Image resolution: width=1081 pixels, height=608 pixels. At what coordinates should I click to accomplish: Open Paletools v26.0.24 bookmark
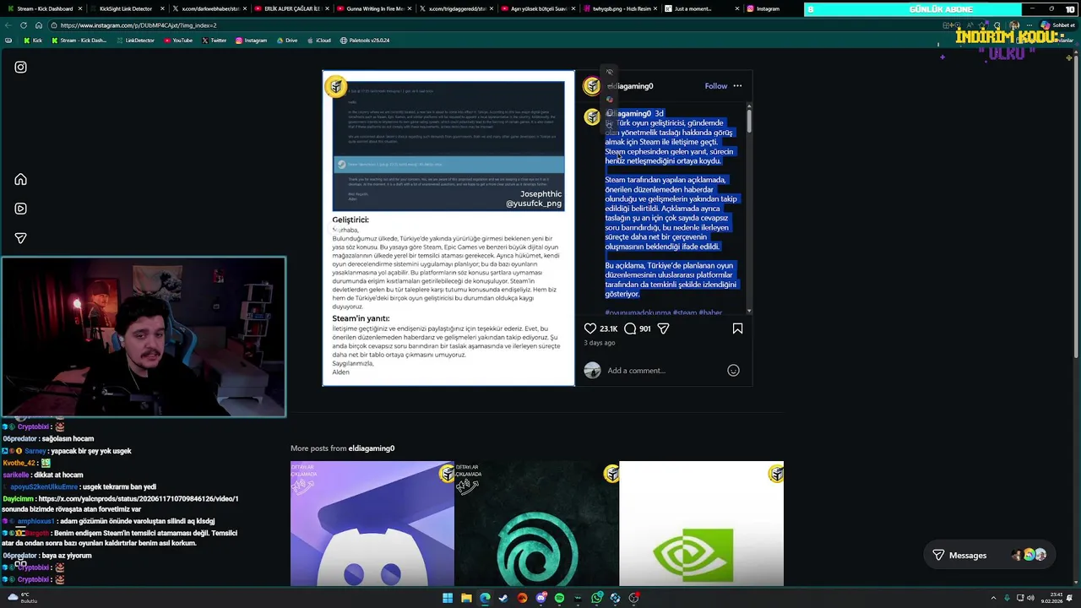365,41
